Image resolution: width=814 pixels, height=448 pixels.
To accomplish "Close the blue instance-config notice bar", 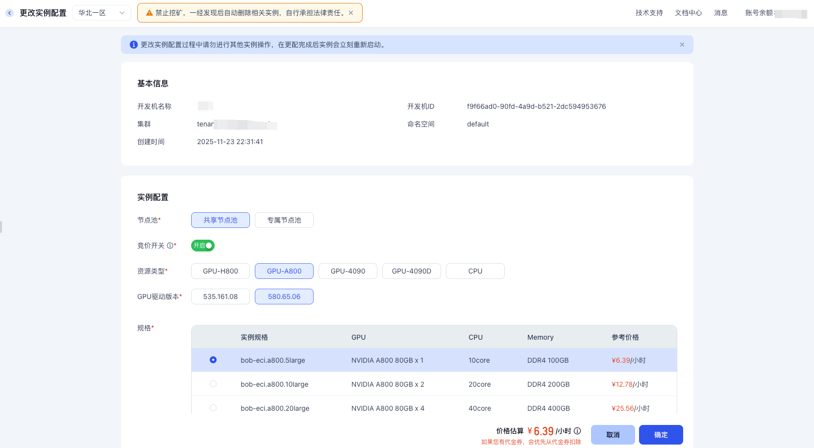I will click(682, 44).
